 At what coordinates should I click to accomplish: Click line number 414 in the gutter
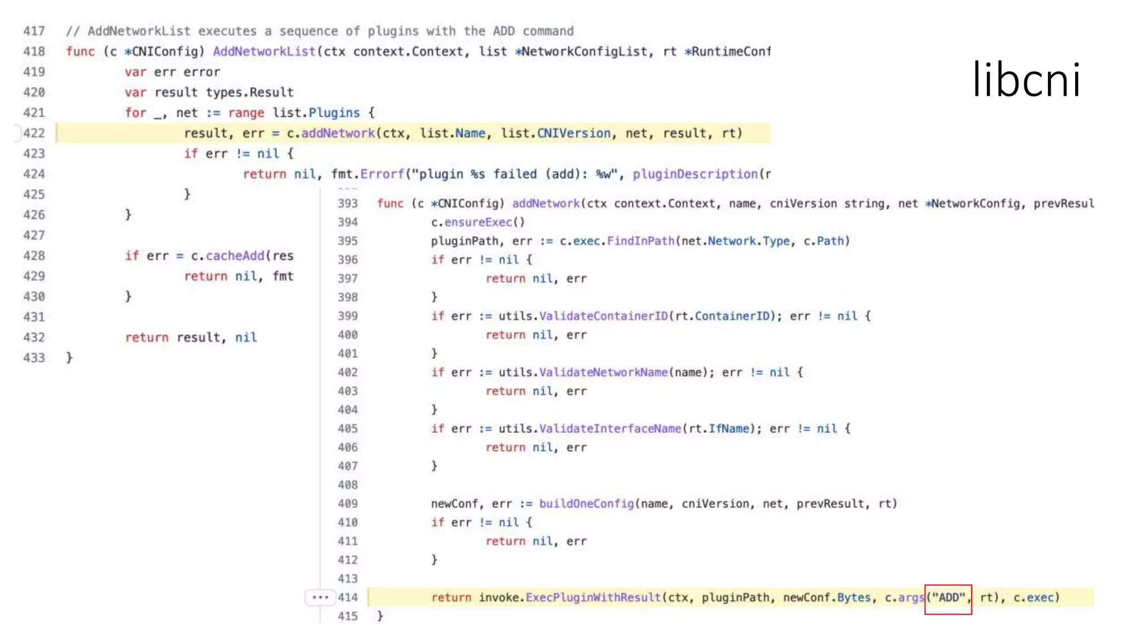pos(348,597)
